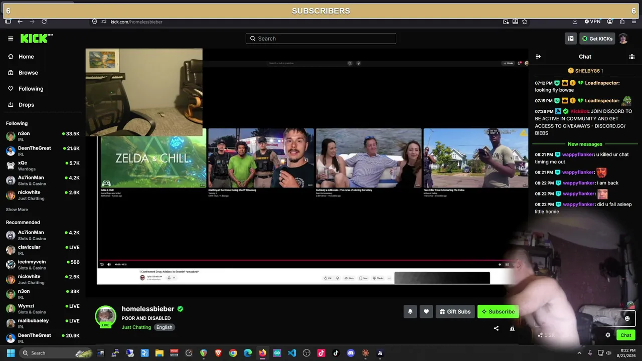Bookmark the page with the star icon
Viewport: 642px width, 361px height.
pyautogui.click(x=525, y=22)
